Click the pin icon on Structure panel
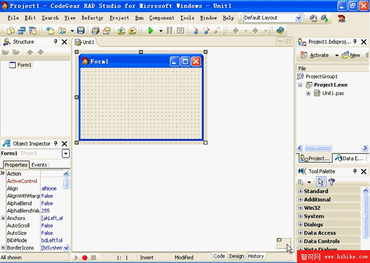This screenshot has width=370, height=263. pyautogui.click(x=55, y=42)
